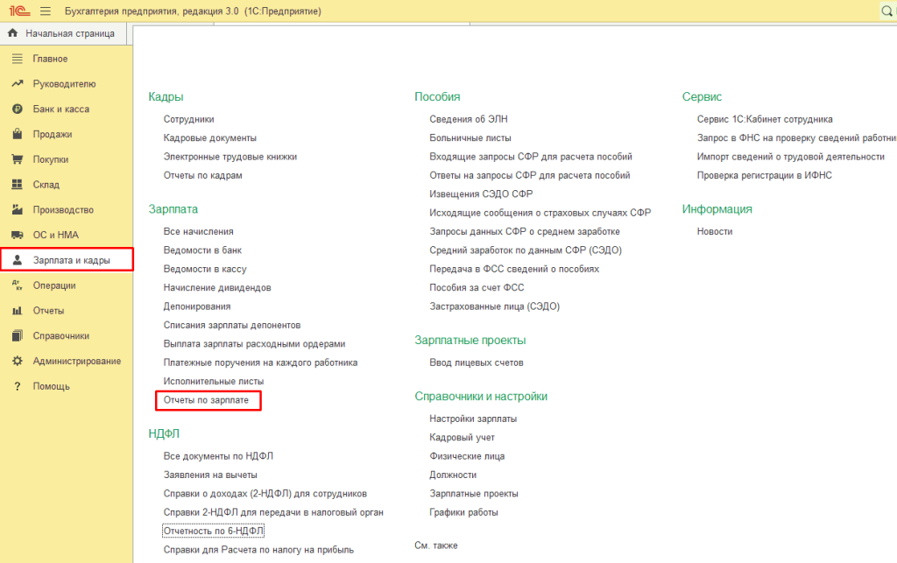Click the Администрирование gear icon

(x=16, y=362)
